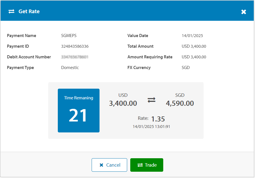Viewport: 256px width, 179px height.
Task: Click the Amount Requiring Rate value
Action: [x=194, y=57]
